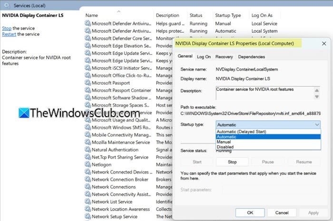The width and height of the screenshot is (333, 221).
Task: Click gear icon for Microsoft Edge Elevation Service
Action: [x=88, y=46]
